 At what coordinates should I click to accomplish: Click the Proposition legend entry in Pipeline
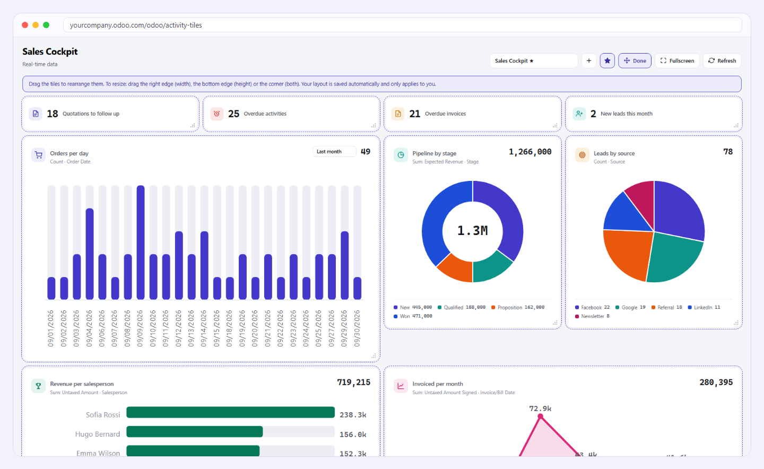518,308
